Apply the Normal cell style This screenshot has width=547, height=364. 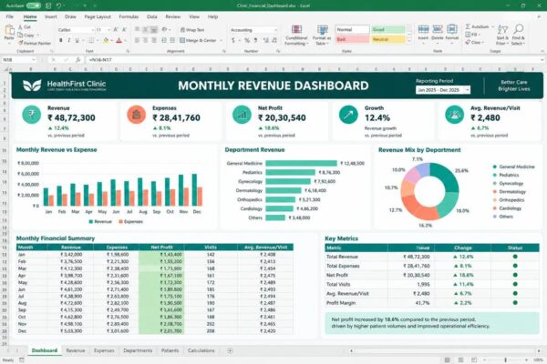[352, 30]
